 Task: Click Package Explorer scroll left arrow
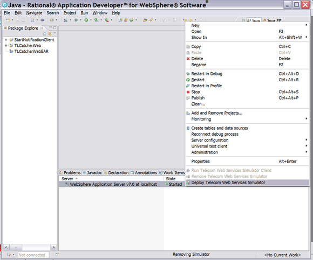coord(6,247)
